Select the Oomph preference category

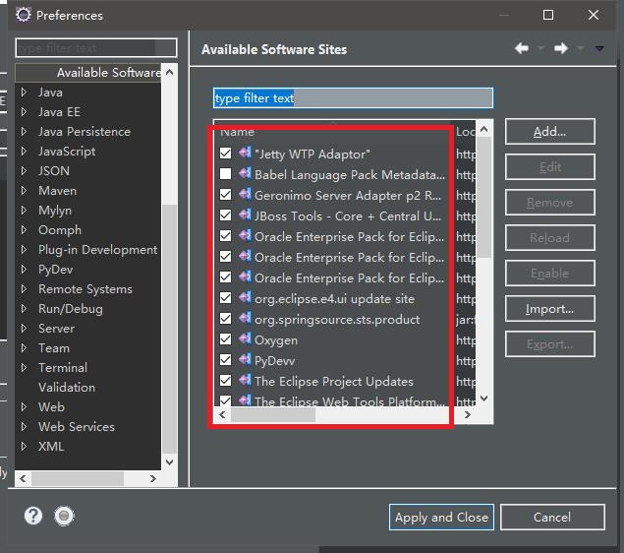[60, 230]
